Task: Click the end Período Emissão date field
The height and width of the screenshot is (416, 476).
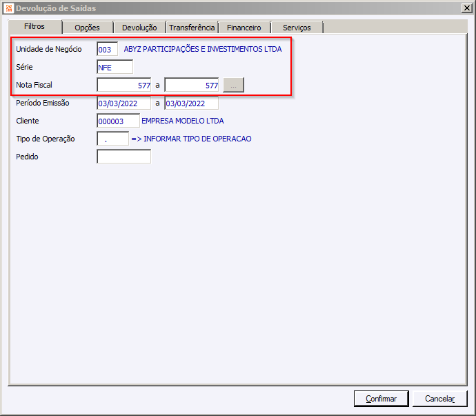Action: click(x=192, y=103)
